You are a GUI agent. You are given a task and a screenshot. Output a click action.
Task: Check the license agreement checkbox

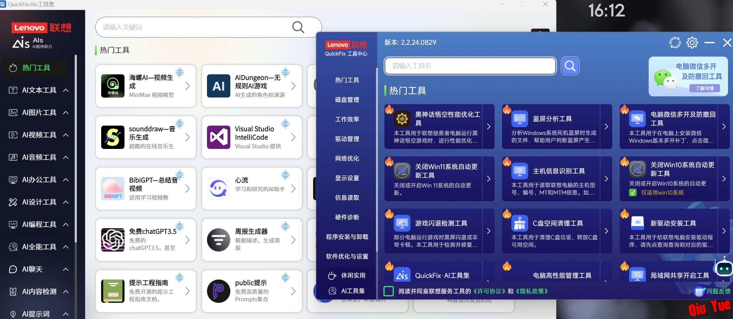click(x=388, y=291)
